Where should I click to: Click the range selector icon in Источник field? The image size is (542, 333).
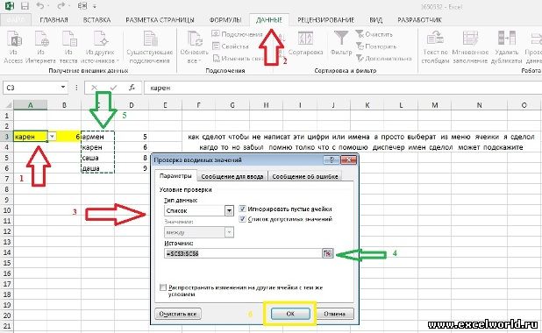point(327,253)
